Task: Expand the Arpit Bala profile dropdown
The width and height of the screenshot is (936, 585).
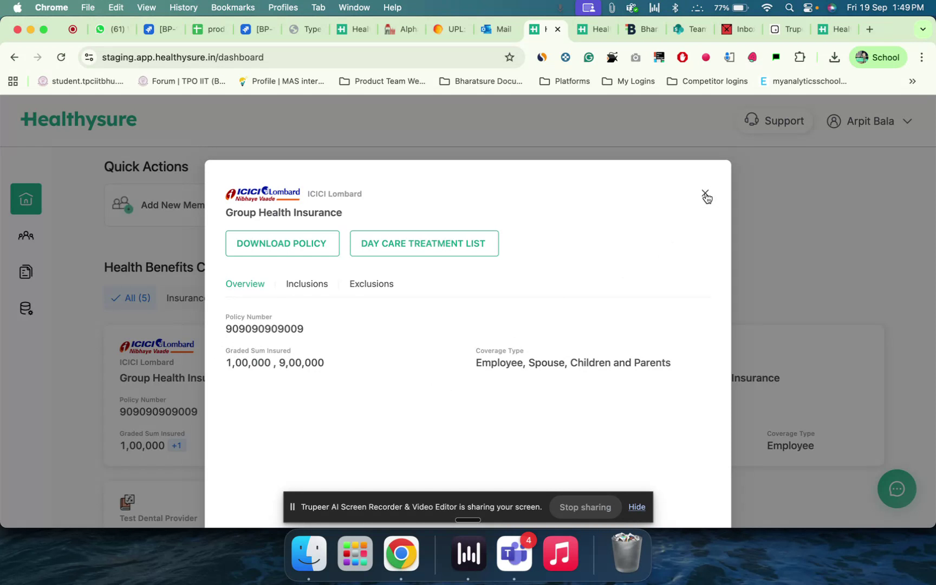Action: coord(908,121)
